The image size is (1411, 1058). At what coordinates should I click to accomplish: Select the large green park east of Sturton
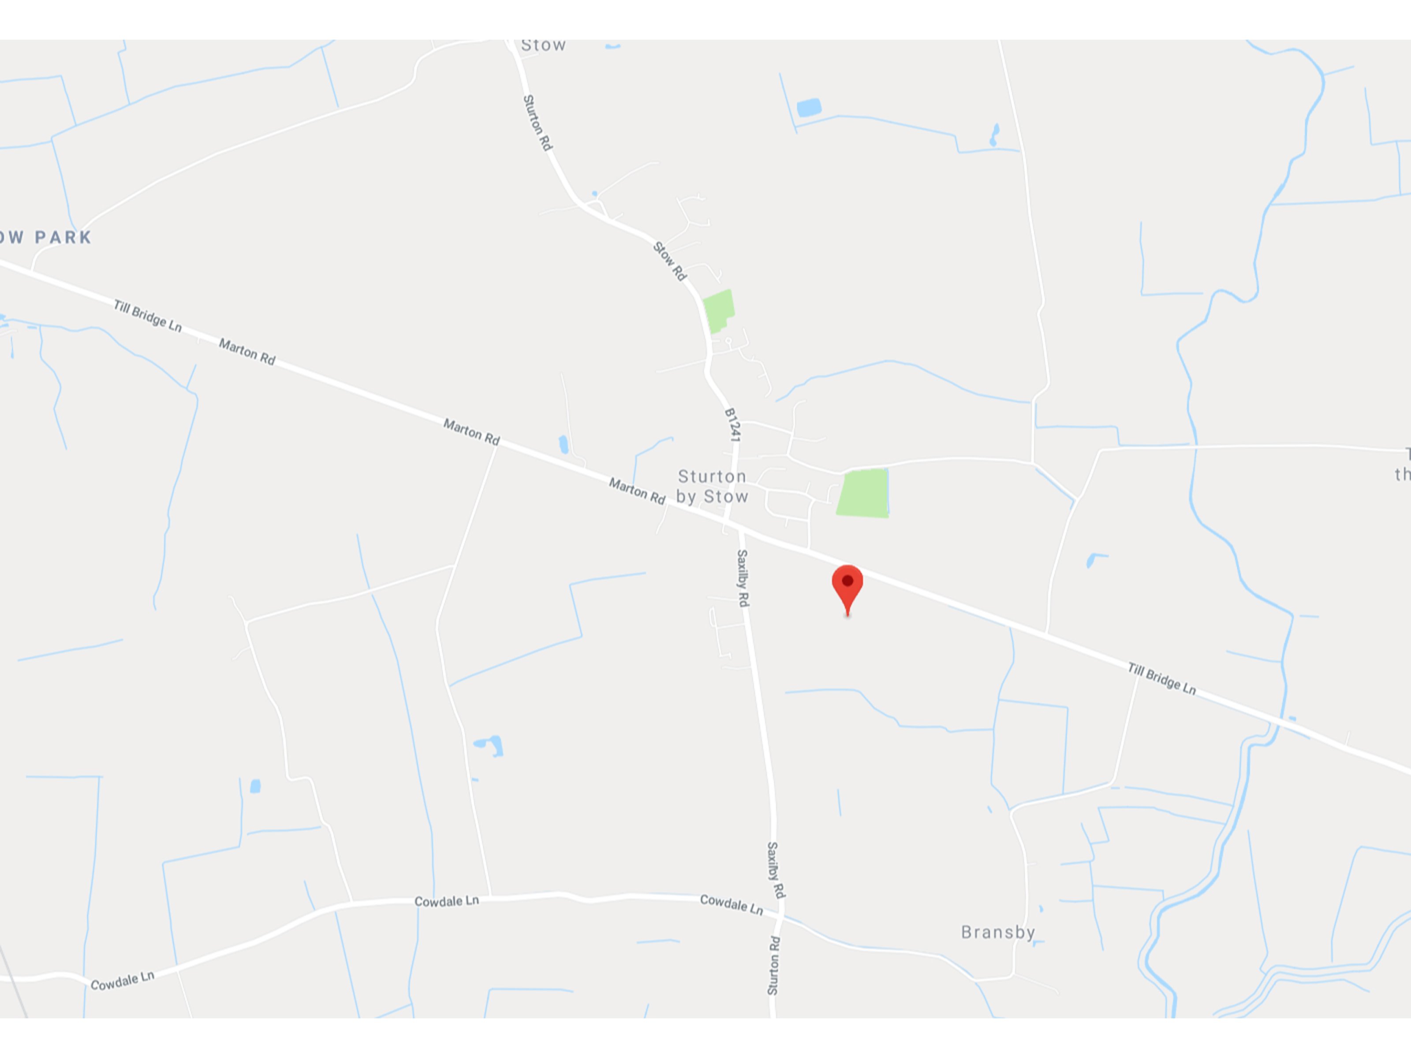(x=863, y=493)
